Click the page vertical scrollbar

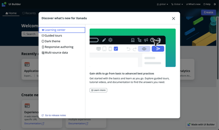coord(218,48)
